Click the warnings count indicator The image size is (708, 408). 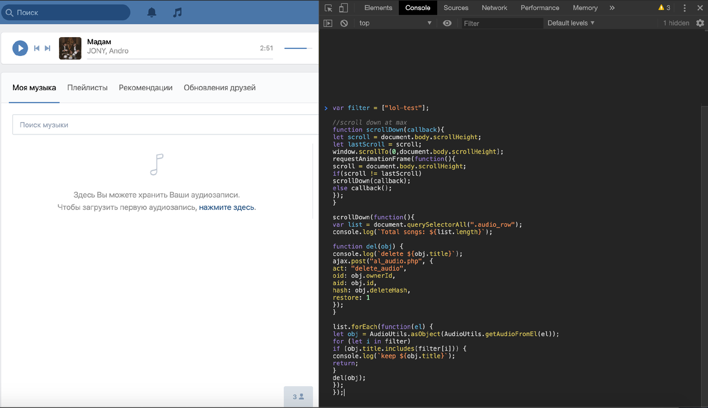coord(664,8)
